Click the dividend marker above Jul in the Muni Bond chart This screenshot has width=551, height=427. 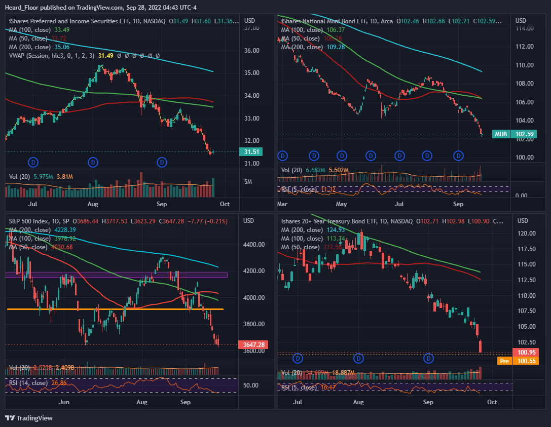click(x=399, y=156)
